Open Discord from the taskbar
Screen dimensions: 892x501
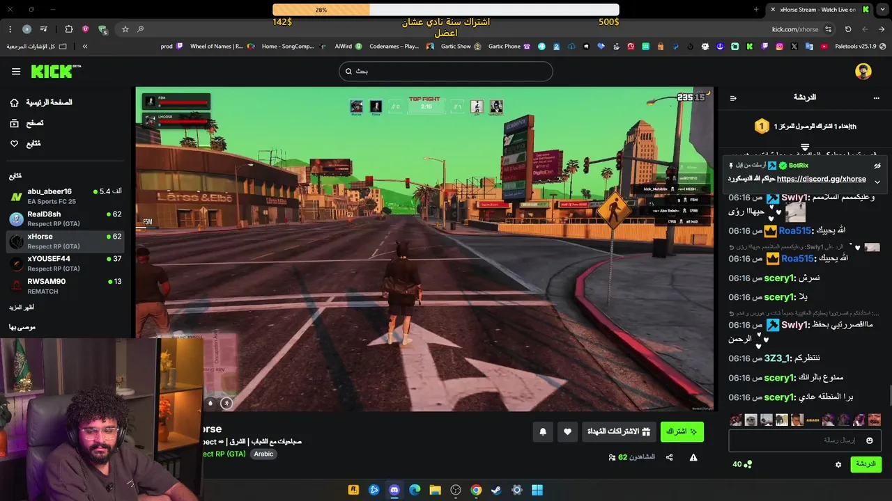[x=394, y=490]
